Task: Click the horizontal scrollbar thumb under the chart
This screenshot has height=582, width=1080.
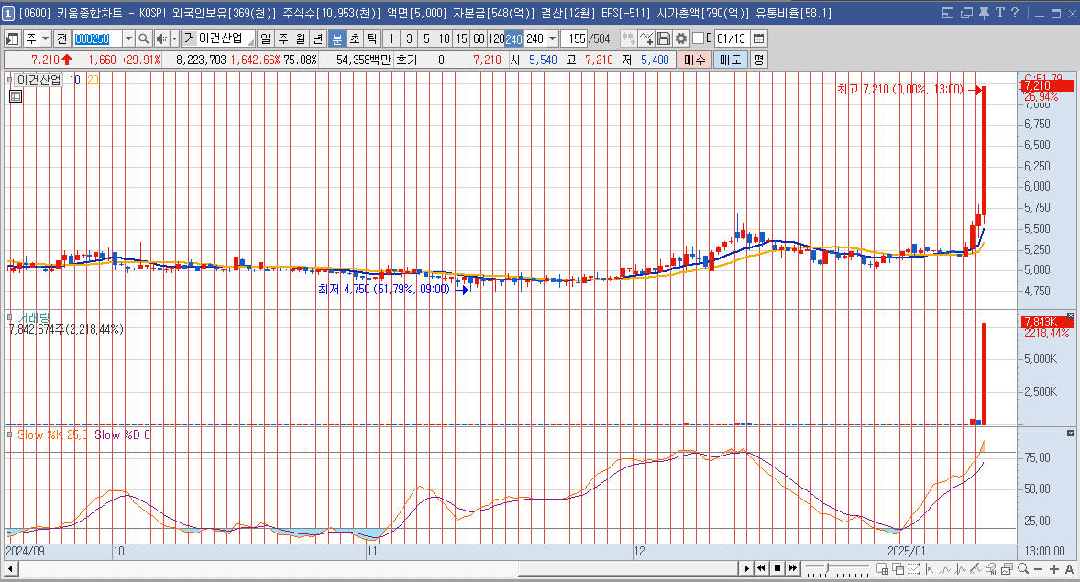Action: pyautogui.click(x=628, y=568)
